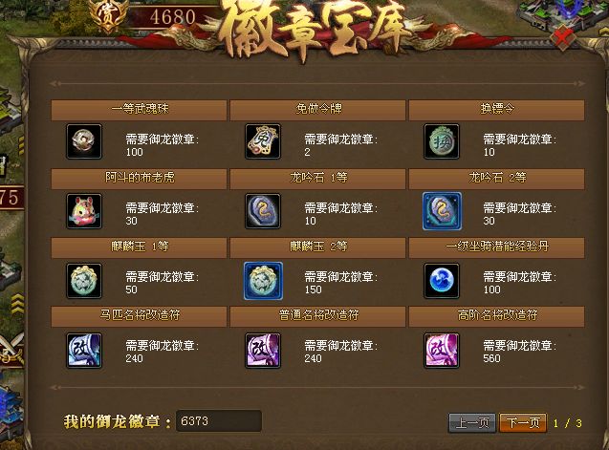Pick the 龙吟石 1等 stone icon
This screenshot has height=450, width=609.
coord(263,211)
